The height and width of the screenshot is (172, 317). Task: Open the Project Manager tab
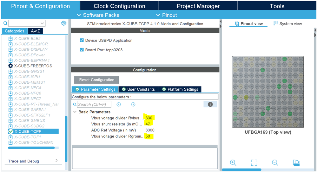point(198,6)
